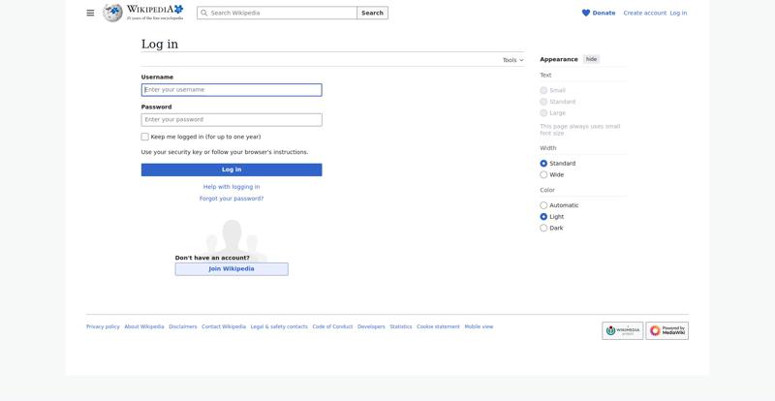Choose Automatic color mode
Image resolution: width=775 pixels, height=401 pixels.
(x=543, y=205)
